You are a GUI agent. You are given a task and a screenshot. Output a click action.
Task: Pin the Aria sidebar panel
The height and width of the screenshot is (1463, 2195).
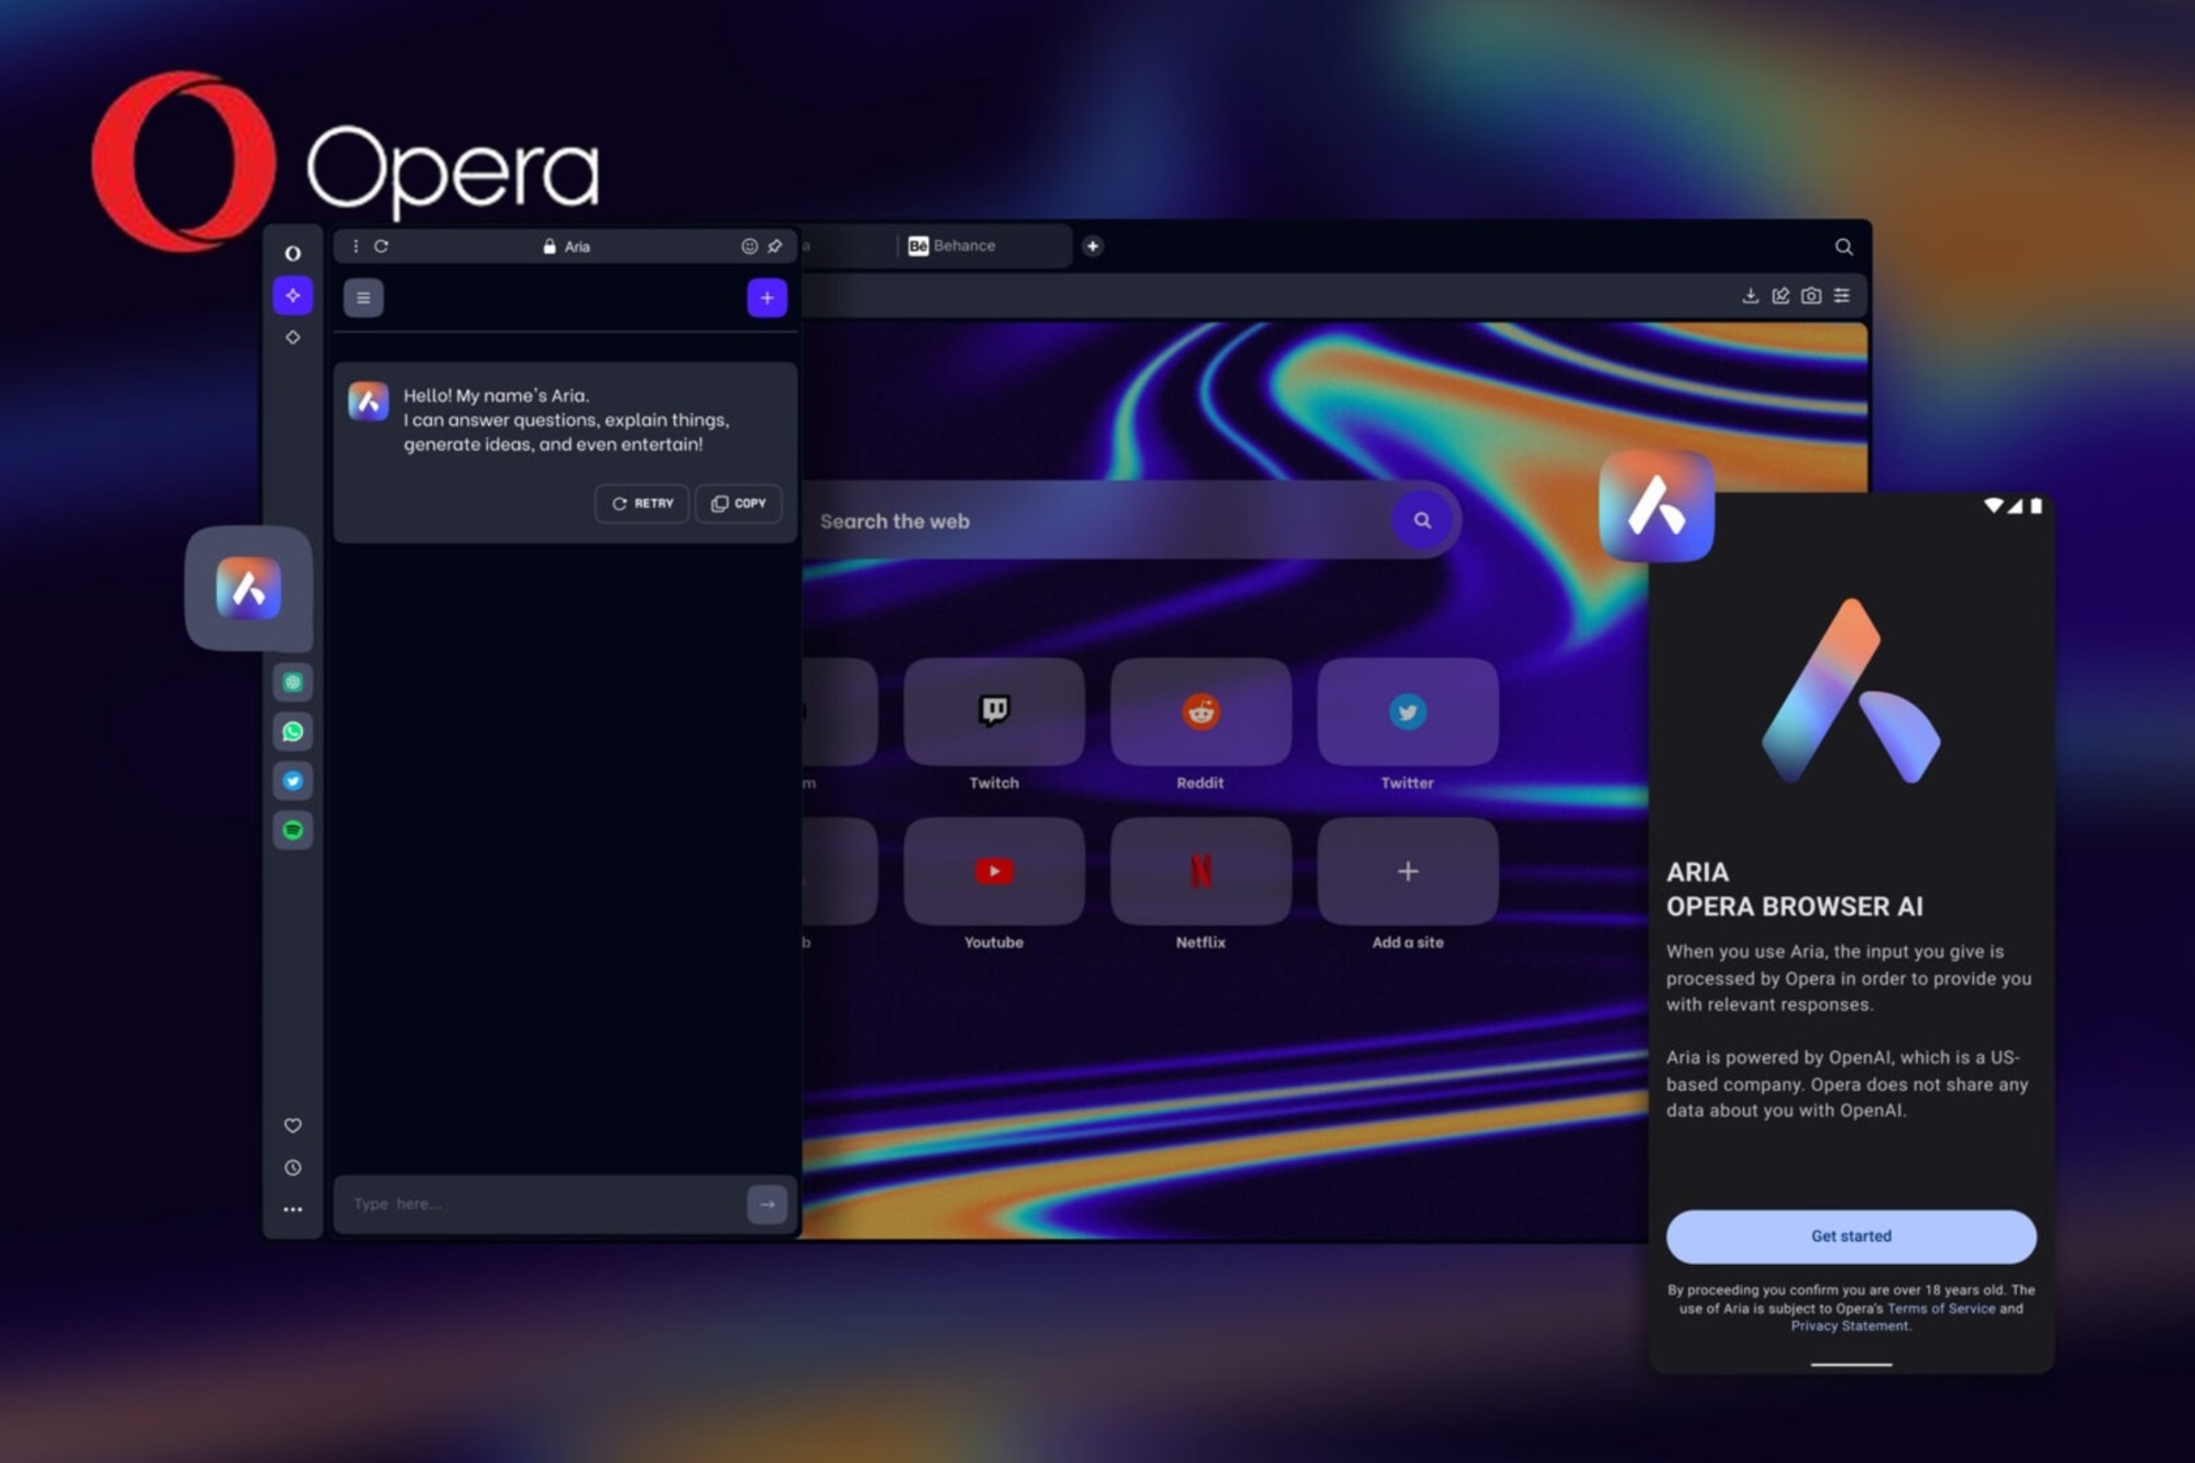click(x=775, y=246)
